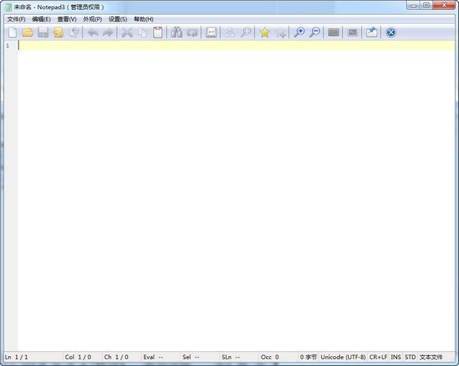Click the Ch 1 / 0 status field
The height and width of the screenshot is (366, 459).
[122, 357]
